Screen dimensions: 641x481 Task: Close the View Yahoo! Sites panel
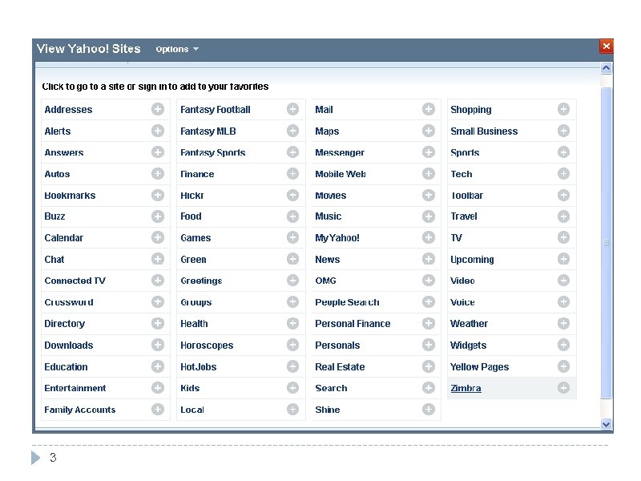607,46
